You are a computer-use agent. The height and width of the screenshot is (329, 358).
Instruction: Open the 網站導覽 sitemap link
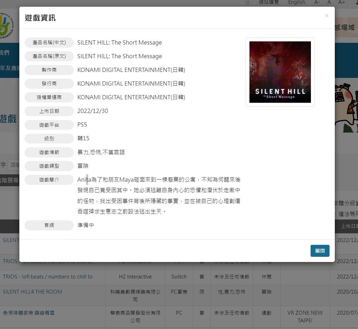pos(269,2)
